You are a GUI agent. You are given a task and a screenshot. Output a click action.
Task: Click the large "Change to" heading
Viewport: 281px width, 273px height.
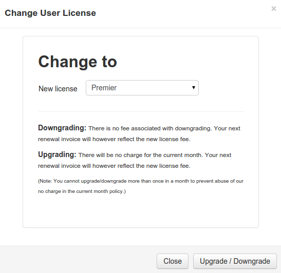pos(78,62)
